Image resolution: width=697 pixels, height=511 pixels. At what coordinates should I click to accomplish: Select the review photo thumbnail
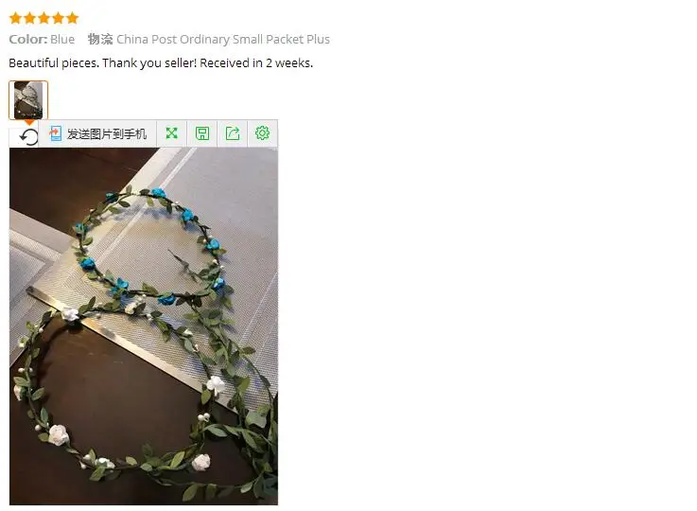pyautogui.click(x=28, y=100)
